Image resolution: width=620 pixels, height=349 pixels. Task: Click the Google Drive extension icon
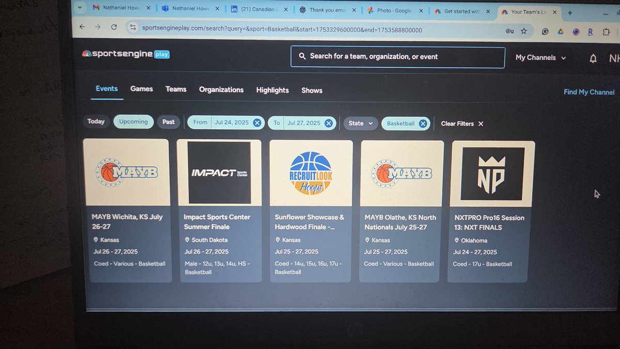(x=560, y=32)
